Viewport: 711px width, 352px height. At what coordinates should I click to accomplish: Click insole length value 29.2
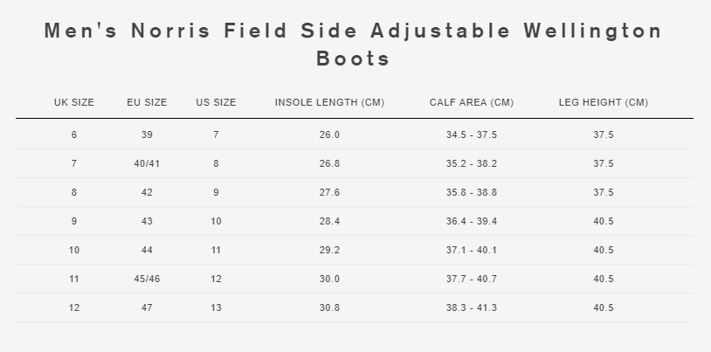[x=329, y=250]
